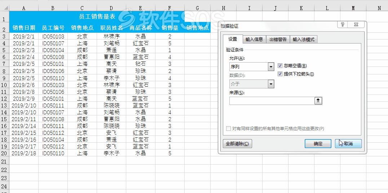The width and height of the screenshot is (388, 193).
Task: Click cell 2019/2/9 in column A
Action: point(24,99)
